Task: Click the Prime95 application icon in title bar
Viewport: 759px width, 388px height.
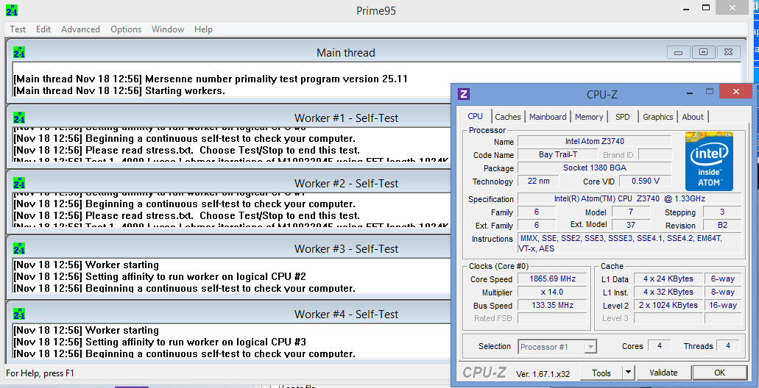Action: (12, 10)
